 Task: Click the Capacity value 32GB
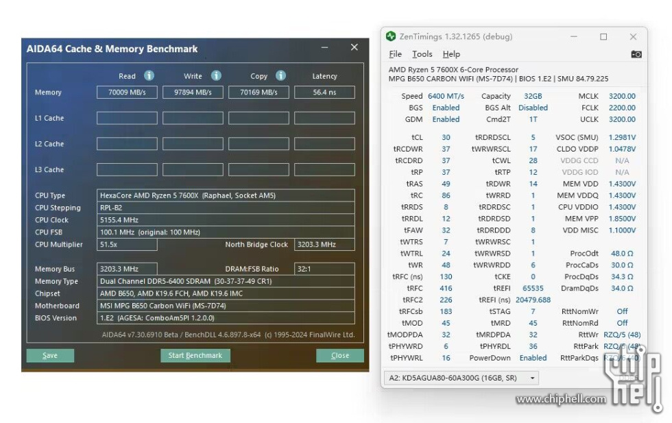pos(533,96)
